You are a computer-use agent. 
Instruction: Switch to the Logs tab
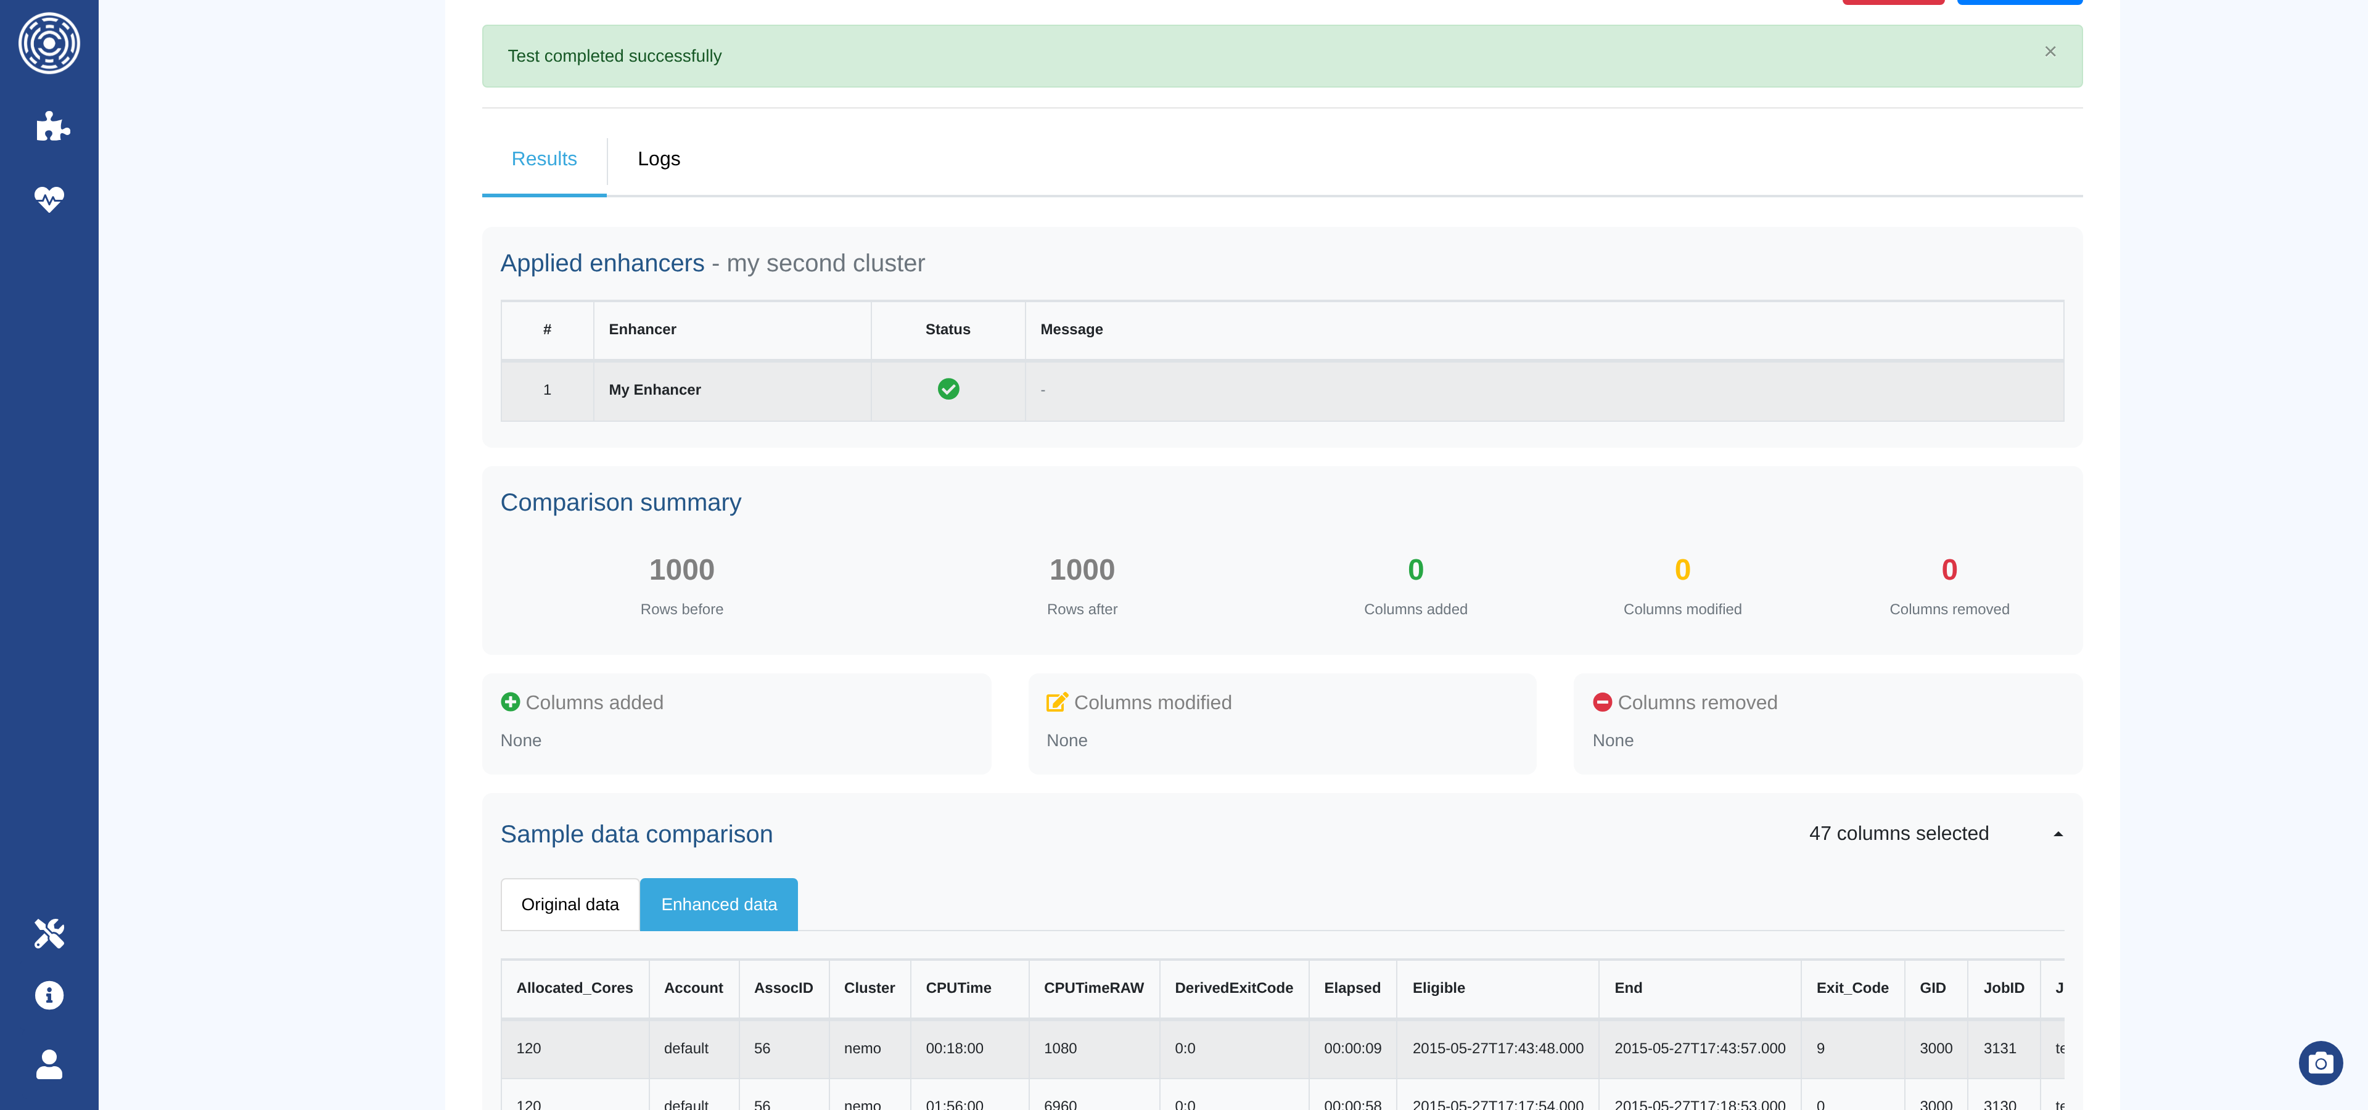coord(658,159)
